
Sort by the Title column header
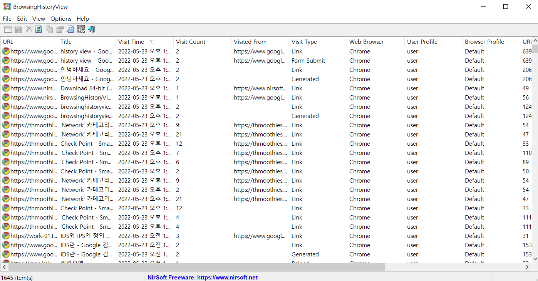coord(87,42)
